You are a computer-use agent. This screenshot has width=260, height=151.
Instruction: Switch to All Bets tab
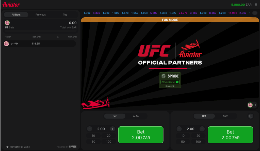click(x=16, y=14)
